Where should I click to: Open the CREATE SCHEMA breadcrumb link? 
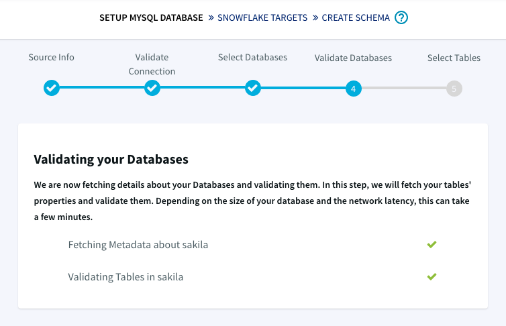click(356, 17)
